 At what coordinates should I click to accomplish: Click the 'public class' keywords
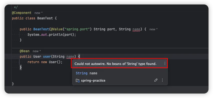tap(24, 18)
